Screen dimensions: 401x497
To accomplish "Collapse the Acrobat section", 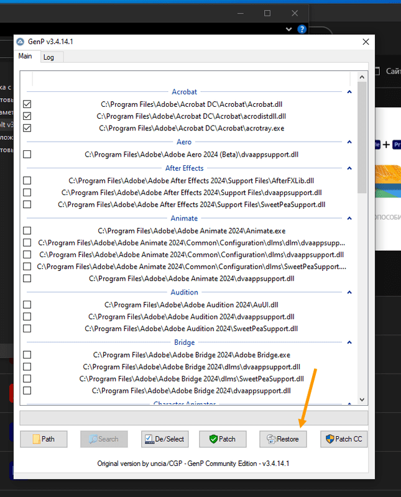I will click(349, 92).
